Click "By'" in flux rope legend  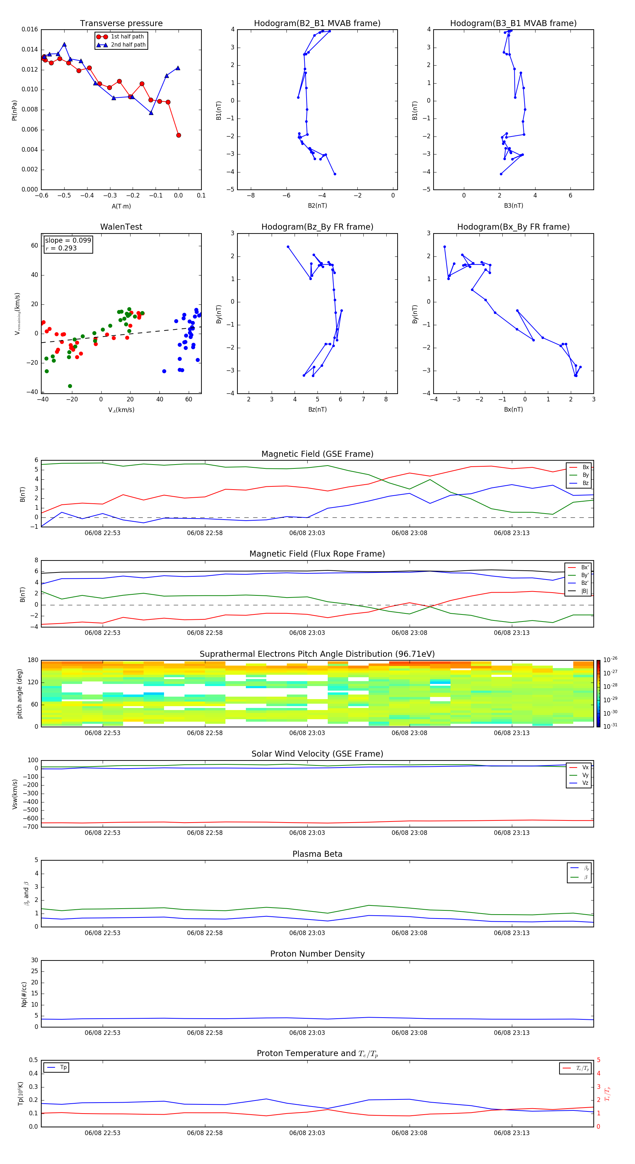(585, 575)
